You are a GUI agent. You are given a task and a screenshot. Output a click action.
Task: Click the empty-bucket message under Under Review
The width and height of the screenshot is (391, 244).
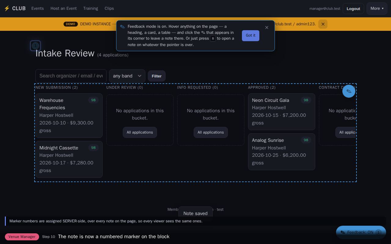pos(140,114)
